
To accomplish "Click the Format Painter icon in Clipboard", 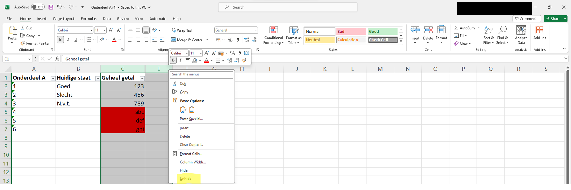I will tap(23, 43).
